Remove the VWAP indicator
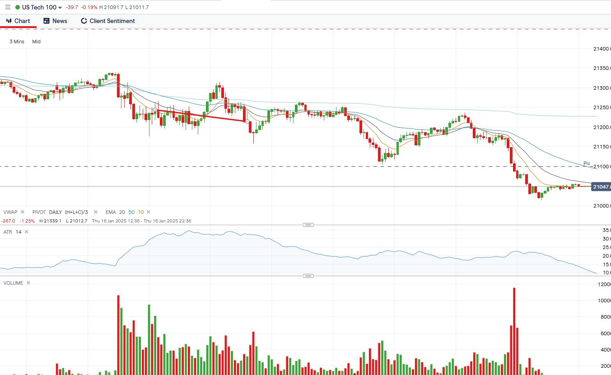 pyautogui.click(x=23, y=212)
